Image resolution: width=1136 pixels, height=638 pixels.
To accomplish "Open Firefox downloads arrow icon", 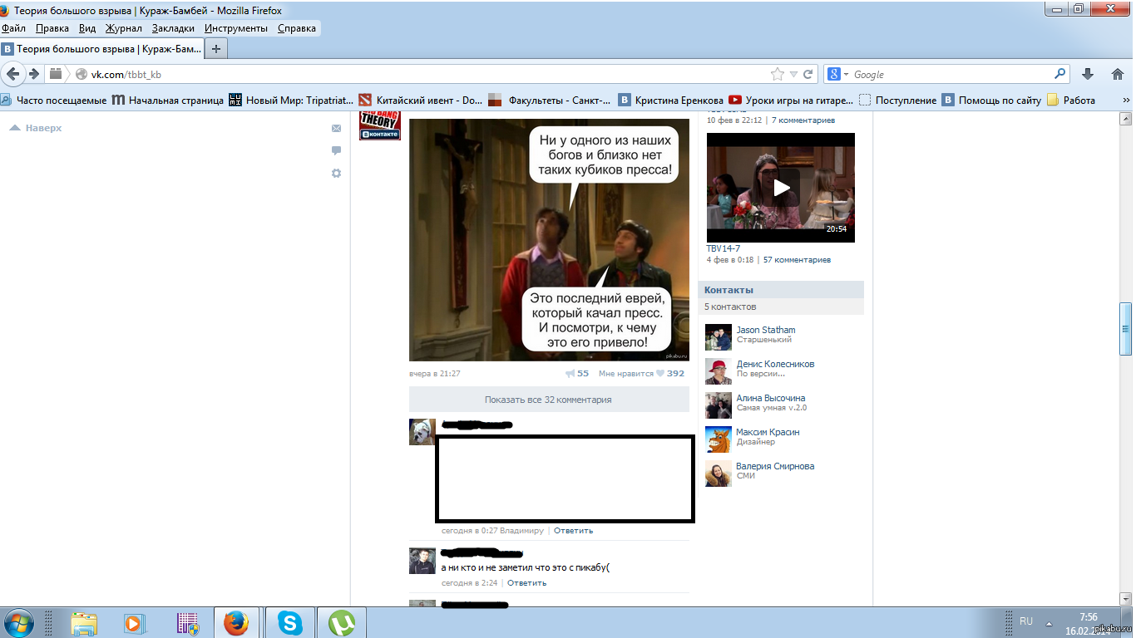I will coord(1087,74).
